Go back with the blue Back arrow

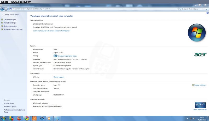(x=2, y=9)
